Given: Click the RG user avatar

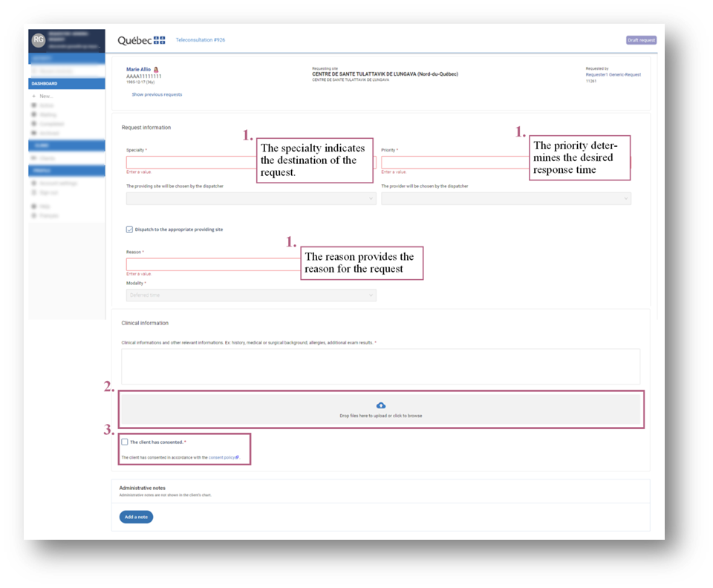Looking at the screenshot, I should [39, 40].
